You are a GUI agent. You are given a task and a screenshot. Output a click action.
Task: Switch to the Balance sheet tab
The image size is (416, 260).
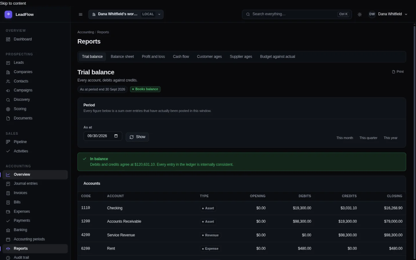click(x=122, y=57)
